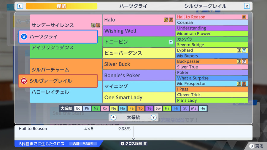Click the blue 父 sire icon

click(24, 36)
